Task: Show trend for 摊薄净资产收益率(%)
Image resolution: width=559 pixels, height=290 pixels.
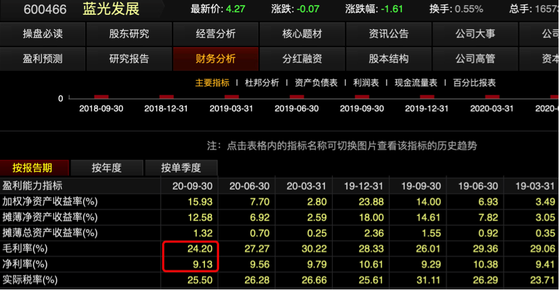Action: pos(50,217)
